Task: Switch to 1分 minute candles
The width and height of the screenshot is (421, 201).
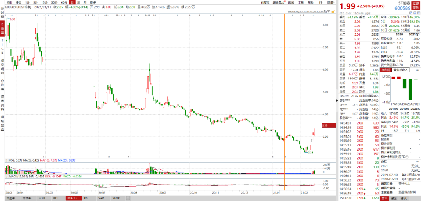Action: click(x=27, y=2)
